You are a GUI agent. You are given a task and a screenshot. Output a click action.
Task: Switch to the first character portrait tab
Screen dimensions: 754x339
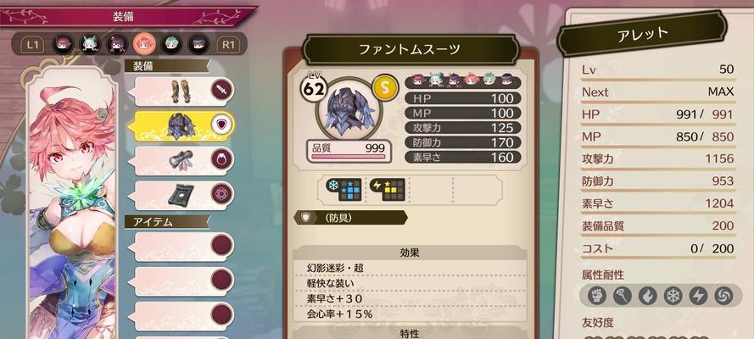point(64,45)
